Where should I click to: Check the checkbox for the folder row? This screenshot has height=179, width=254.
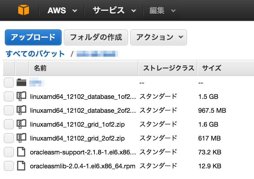point(8,83)
